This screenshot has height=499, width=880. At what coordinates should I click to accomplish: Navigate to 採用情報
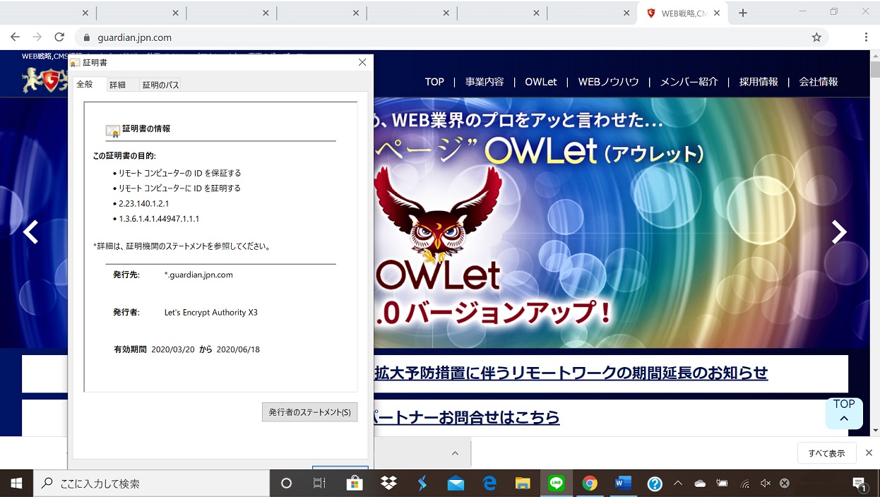point(759,82)
